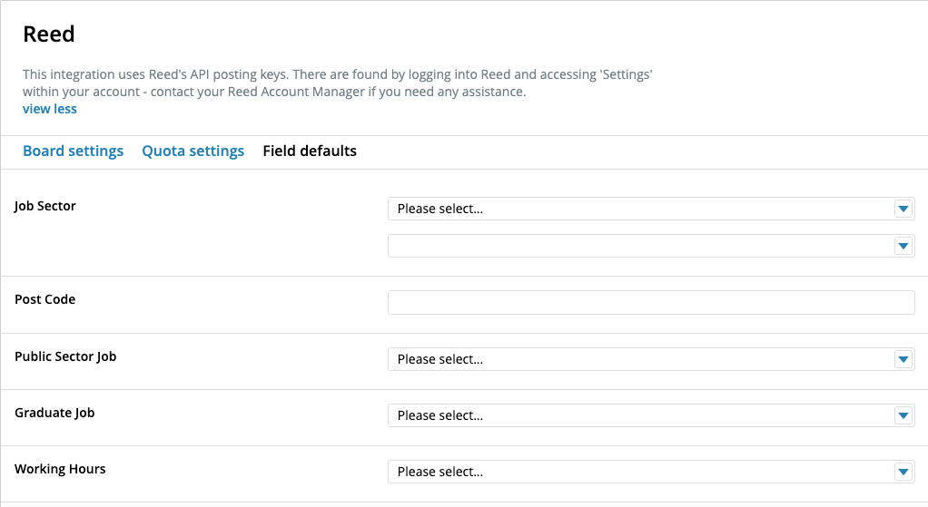Expand the Graduate Job 'Please select...' field

(x=651, y=415)
